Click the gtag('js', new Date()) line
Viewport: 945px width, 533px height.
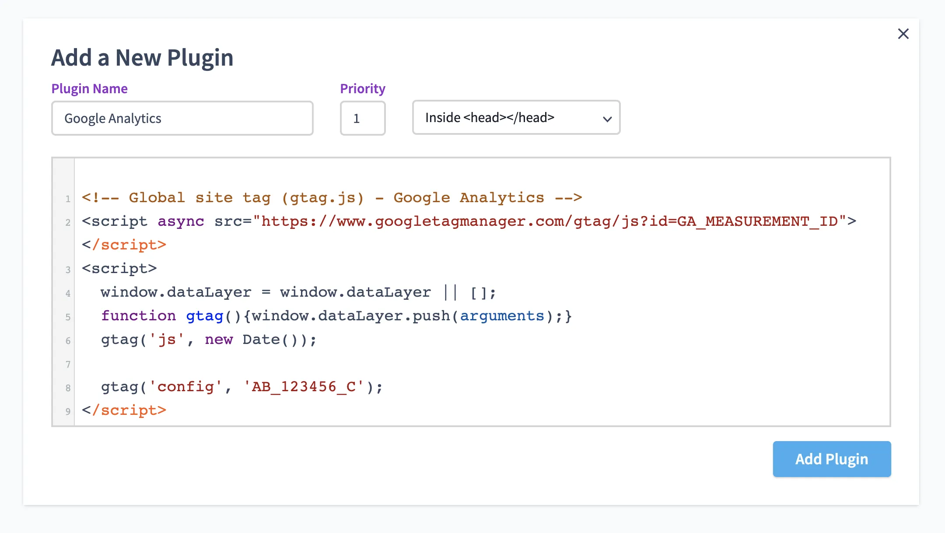tap(208, 340)
